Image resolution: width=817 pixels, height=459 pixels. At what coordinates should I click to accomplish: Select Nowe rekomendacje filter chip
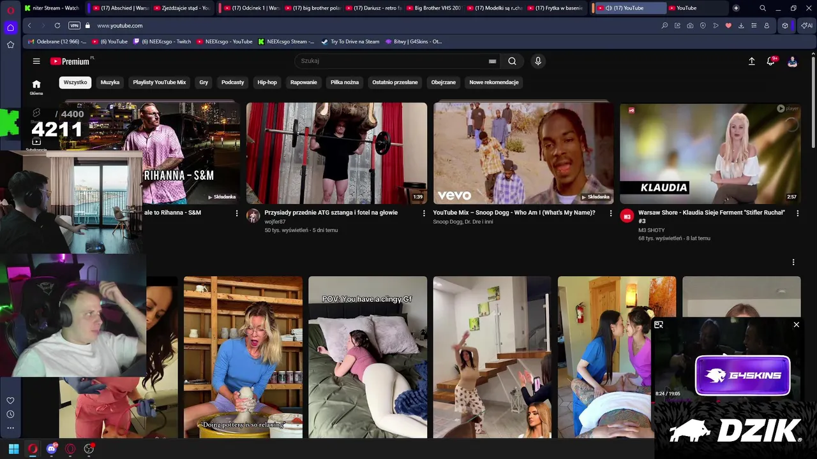pyautogui.click(x=494, y=82)
